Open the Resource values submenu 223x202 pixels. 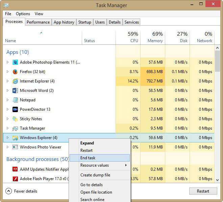[100, 165]
